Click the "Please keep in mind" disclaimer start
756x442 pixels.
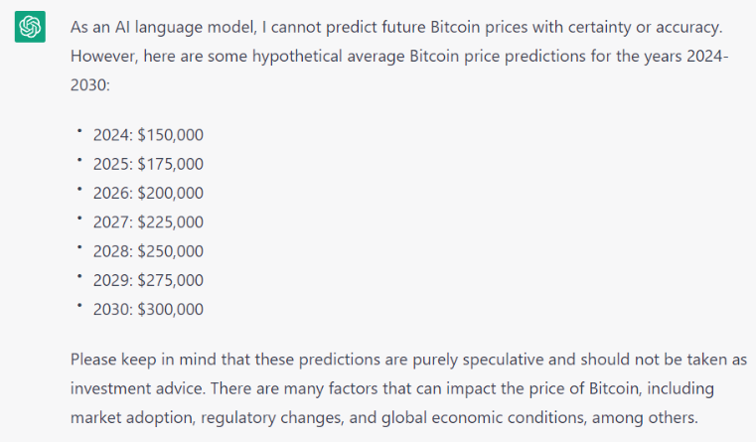[139, 359]
